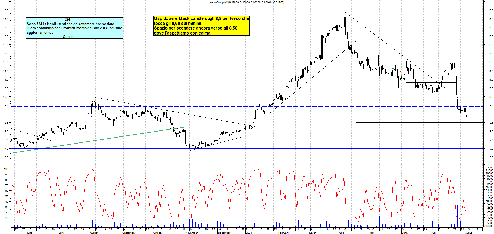Select the dashed horizontal line near 9.4
This screenshot has height=234, width=494.
247,106
